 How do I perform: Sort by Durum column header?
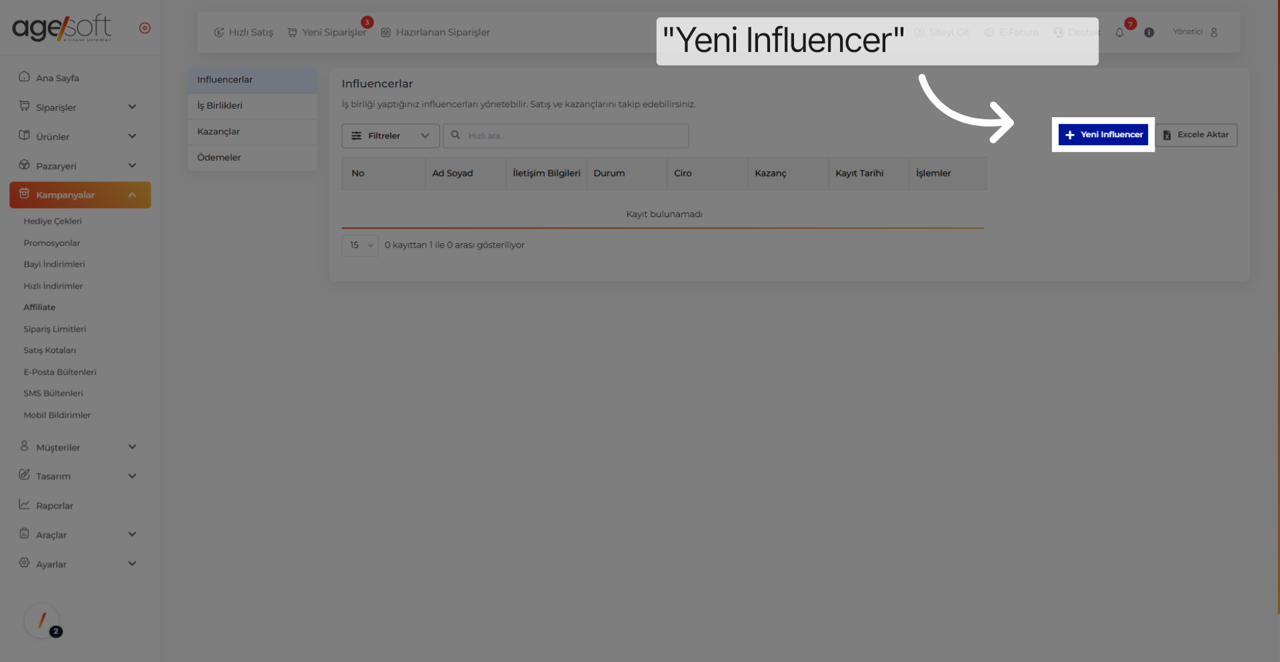coord(627,173)
